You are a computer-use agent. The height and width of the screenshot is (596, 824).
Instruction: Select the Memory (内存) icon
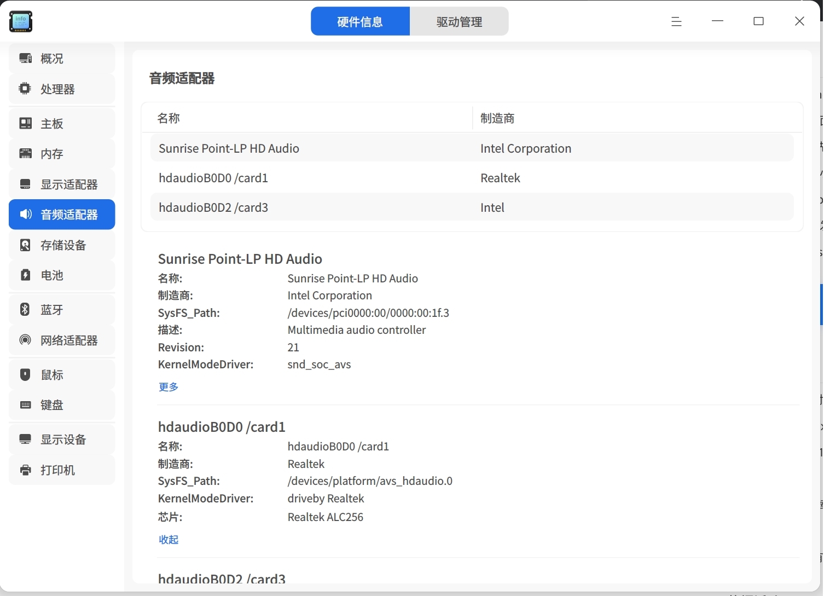pos(25,154)
